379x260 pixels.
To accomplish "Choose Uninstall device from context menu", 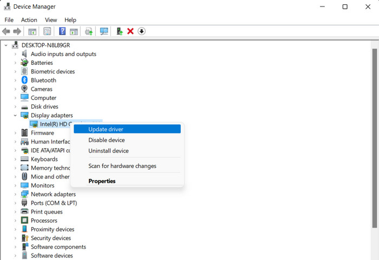I will (x=127, y=151).
